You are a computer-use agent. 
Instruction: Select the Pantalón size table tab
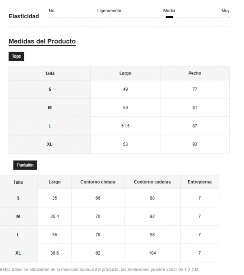[x=25, y=165]
